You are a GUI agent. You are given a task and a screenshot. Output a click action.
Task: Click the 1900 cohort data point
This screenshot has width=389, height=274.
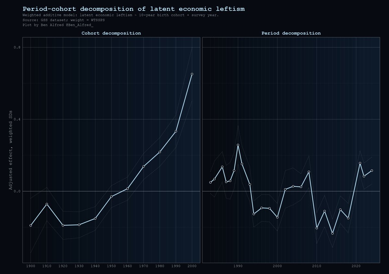coord(30,225)
